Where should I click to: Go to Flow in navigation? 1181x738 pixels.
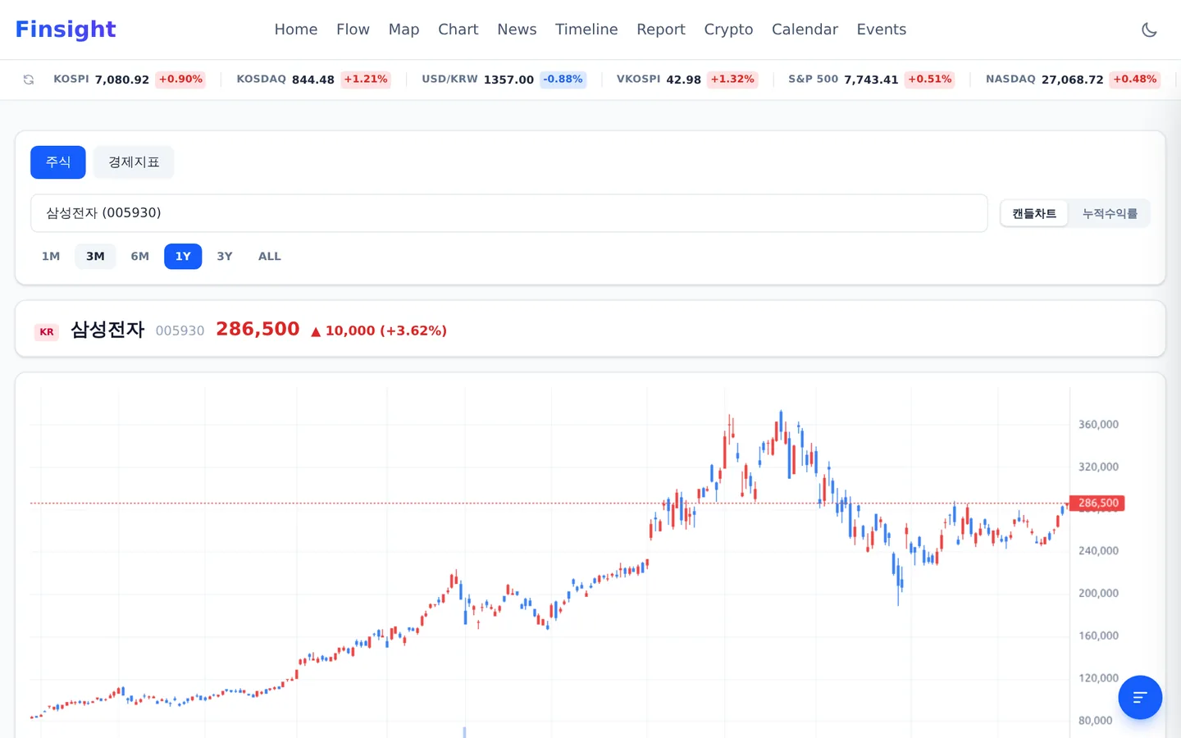point(353,30)
